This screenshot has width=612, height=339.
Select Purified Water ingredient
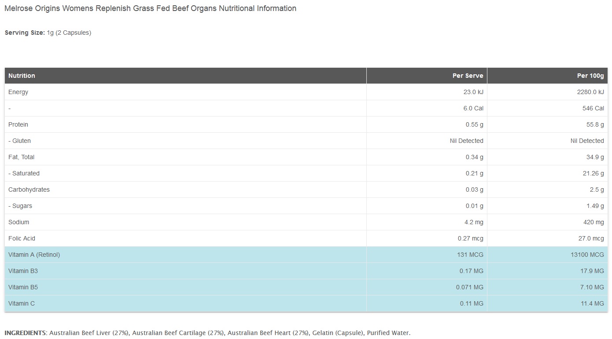387,333
